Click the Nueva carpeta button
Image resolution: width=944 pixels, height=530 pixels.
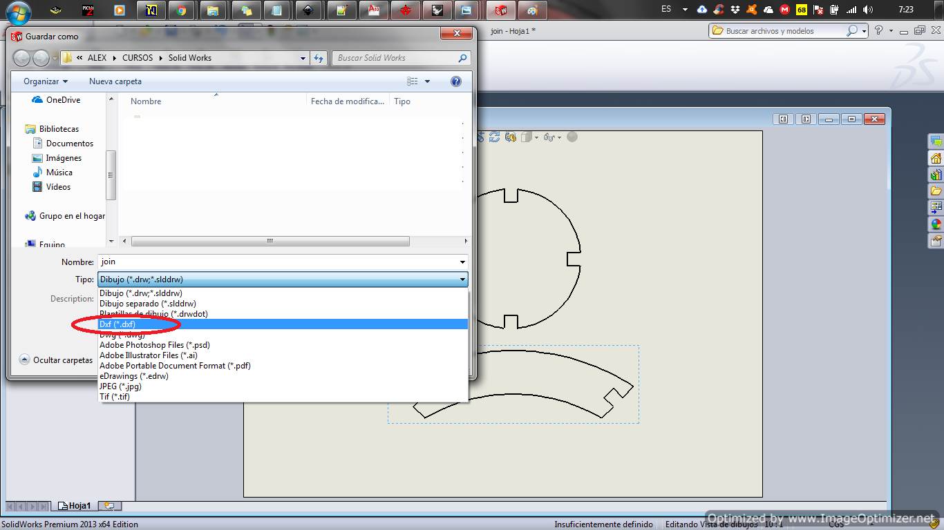coord(115,81)
